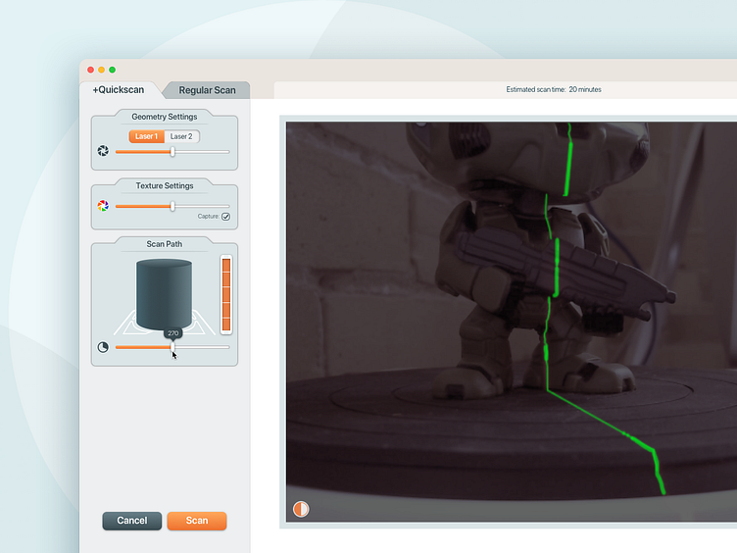Screen dimensions: 737x553
Task: Click the 270 degree tooltip badge
Action: tap(173, 333)
